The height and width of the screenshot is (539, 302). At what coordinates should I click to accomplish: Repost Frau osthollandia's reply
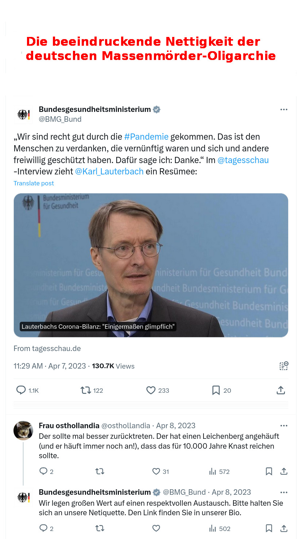tap(100, 471)
